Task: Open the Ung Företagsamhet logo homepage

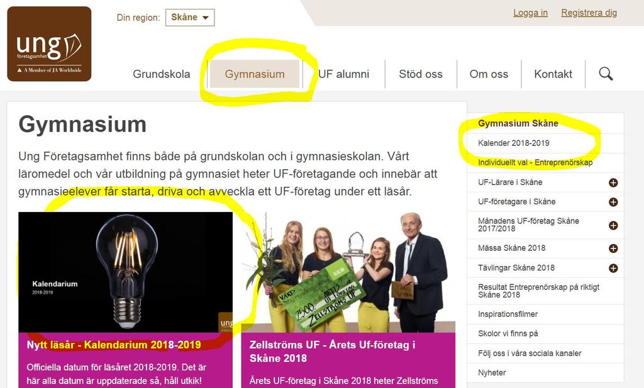Action: click(x=49, y=44)
